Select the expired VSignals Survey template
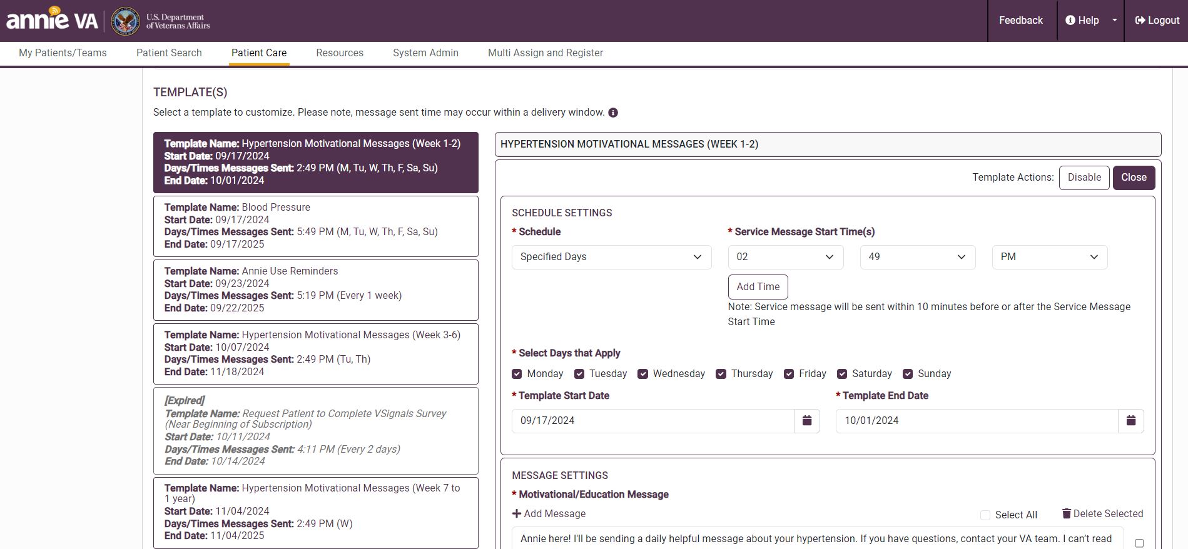This screenshot has height=549, width=1188. point(316,431)
